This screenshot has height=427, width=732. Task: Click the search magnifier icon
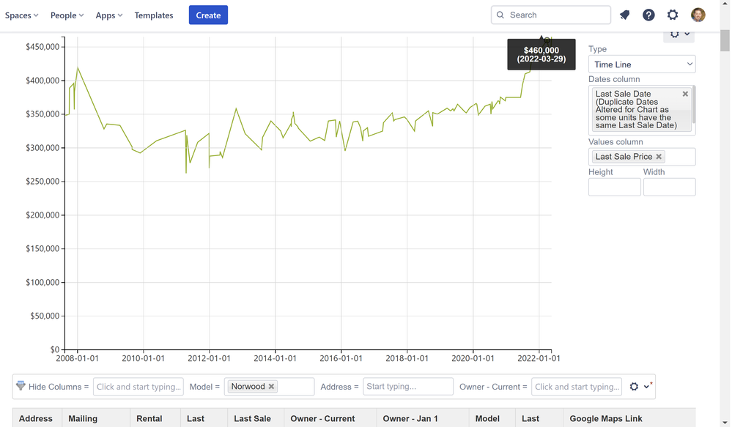(500, 15)
